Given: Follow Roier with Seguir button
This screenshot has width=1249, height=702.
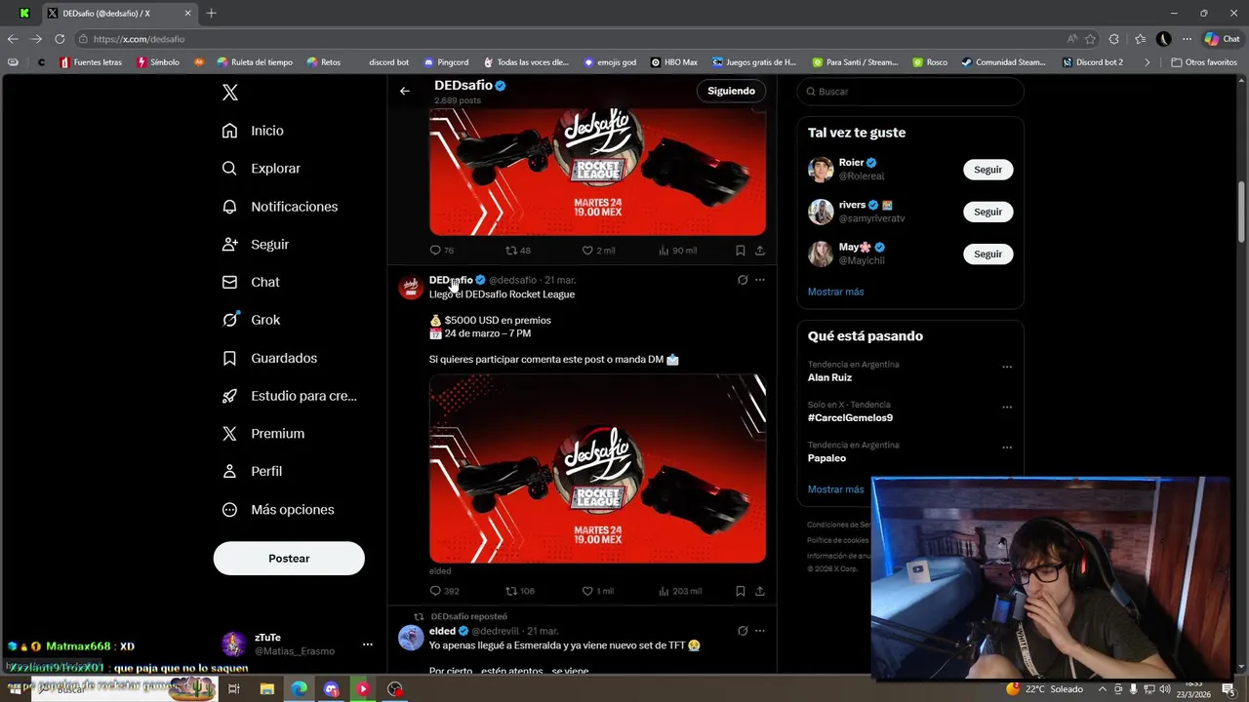Looking at the screenshot, I should click(987, 170).
